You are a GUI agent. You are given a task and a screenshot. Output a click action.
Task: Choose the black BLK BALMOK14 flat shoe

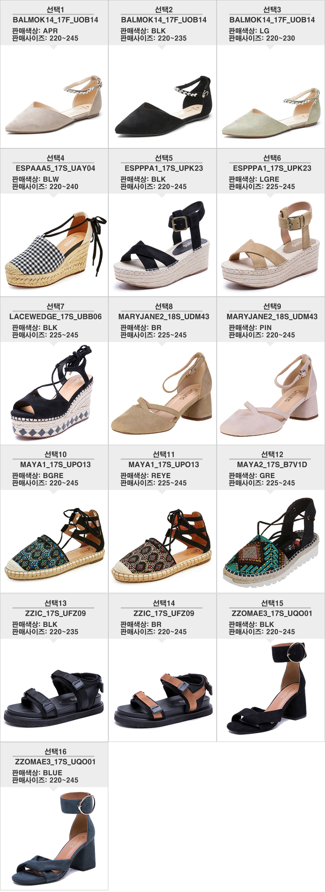(x=163, y=105)
